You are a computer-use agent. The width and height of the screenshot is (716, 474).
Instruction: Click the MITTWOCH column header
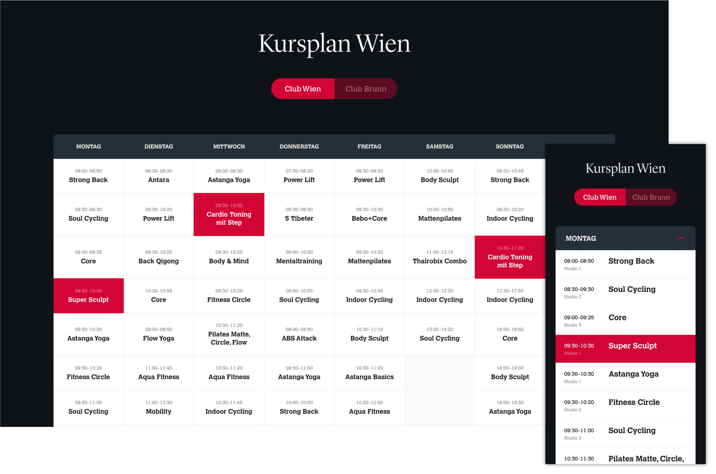coord(229,146)
